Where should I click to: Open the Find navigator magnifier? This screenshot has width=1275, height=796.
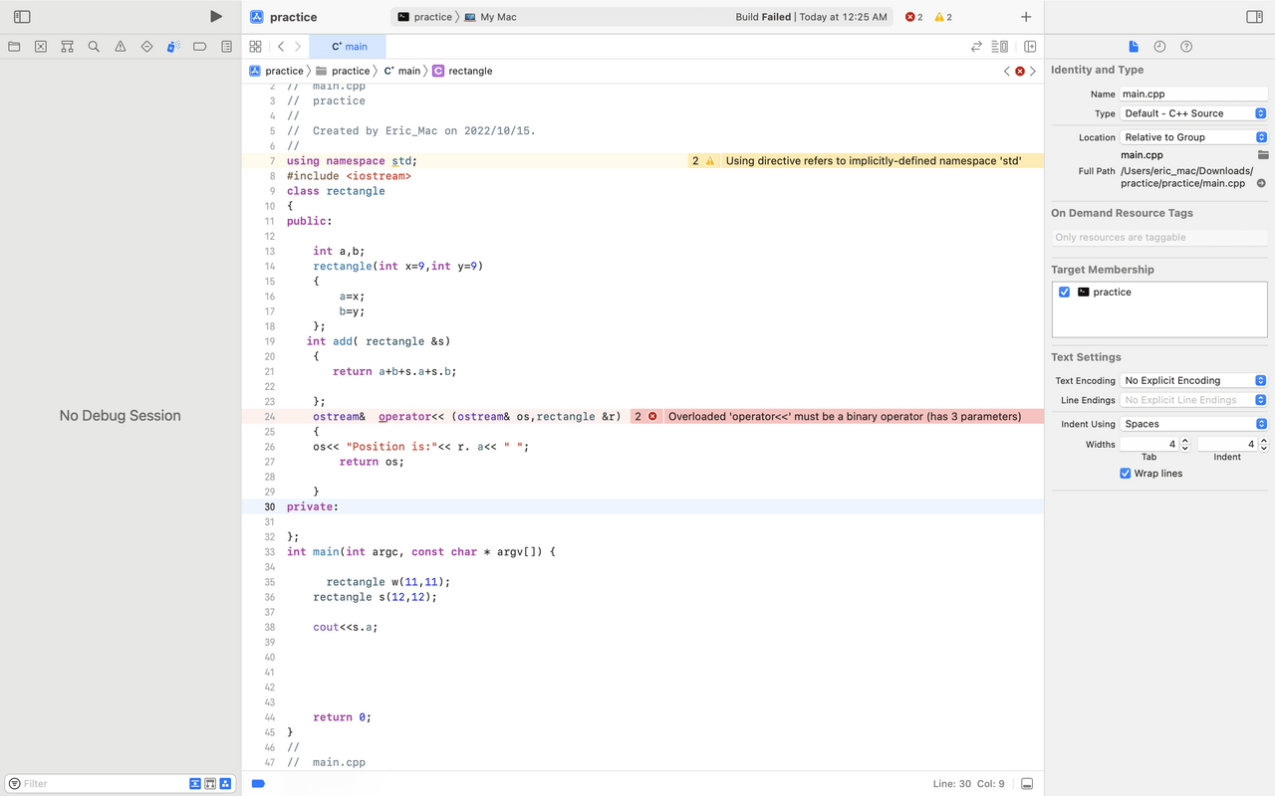(x=94, y=47)
